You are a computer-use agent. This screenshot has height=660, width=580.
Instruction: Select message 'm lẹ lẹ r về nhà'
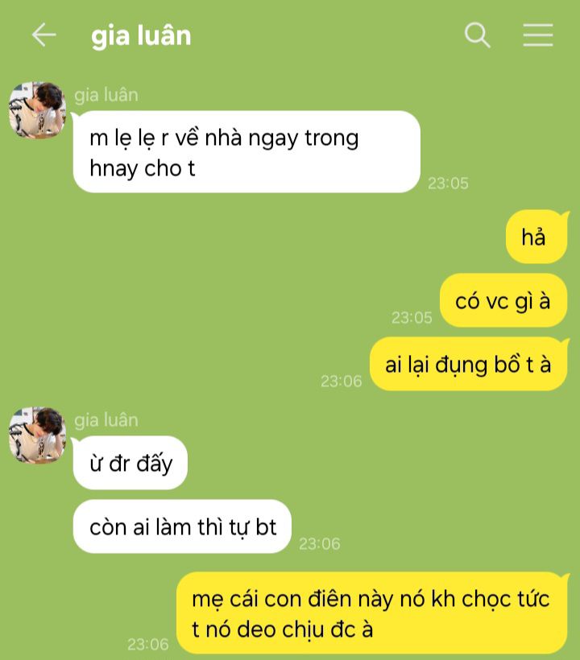[x=246, y=151]
